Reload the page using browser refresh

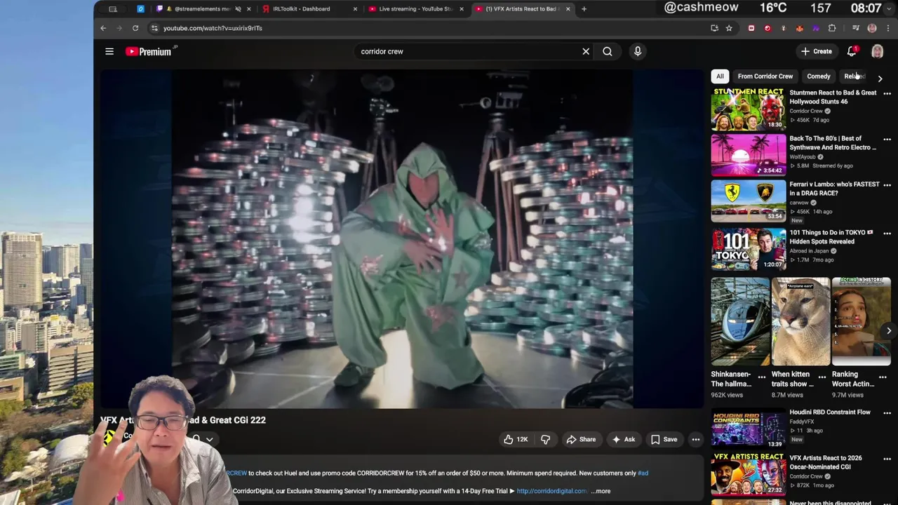pyautogui.click(x=135, y=28)
